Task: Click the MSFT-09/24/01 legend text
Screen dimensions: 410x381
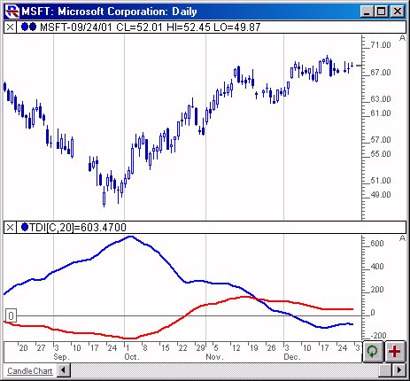Action: pyautogui.click(x=151, y=27)
